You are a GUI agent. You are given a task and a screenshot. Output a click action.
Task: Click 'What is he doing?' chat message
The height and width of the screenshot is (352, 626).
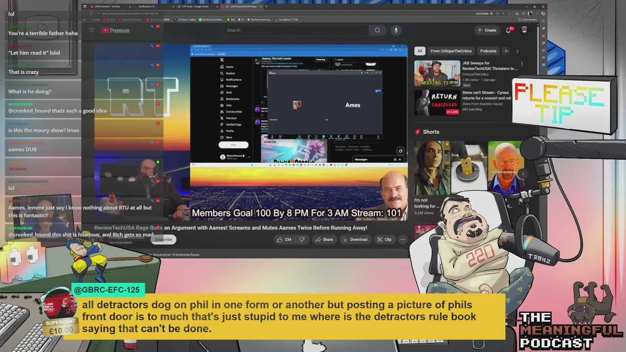pyautogui.click(x=30, y=91)
